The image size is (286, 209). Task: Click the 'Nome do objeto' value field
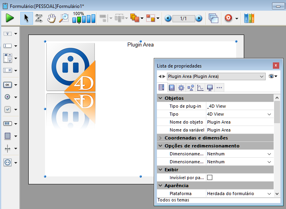pyautogui.click(x=239, y=122)
